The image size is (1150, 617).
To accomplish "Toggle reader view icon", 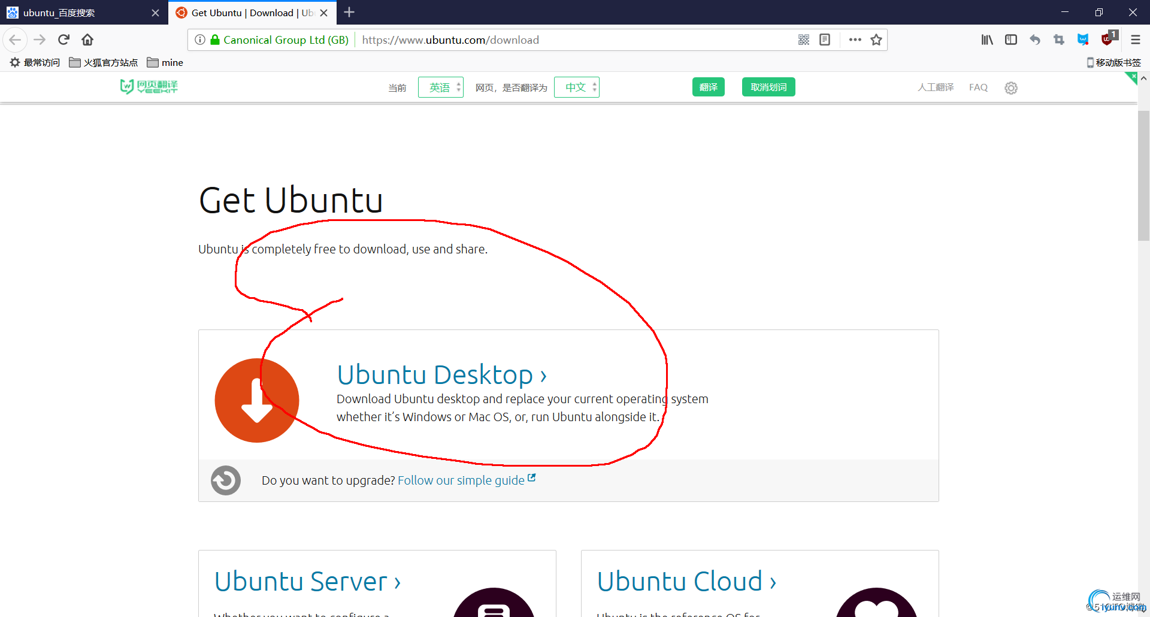I will click(x=825, y=40).
